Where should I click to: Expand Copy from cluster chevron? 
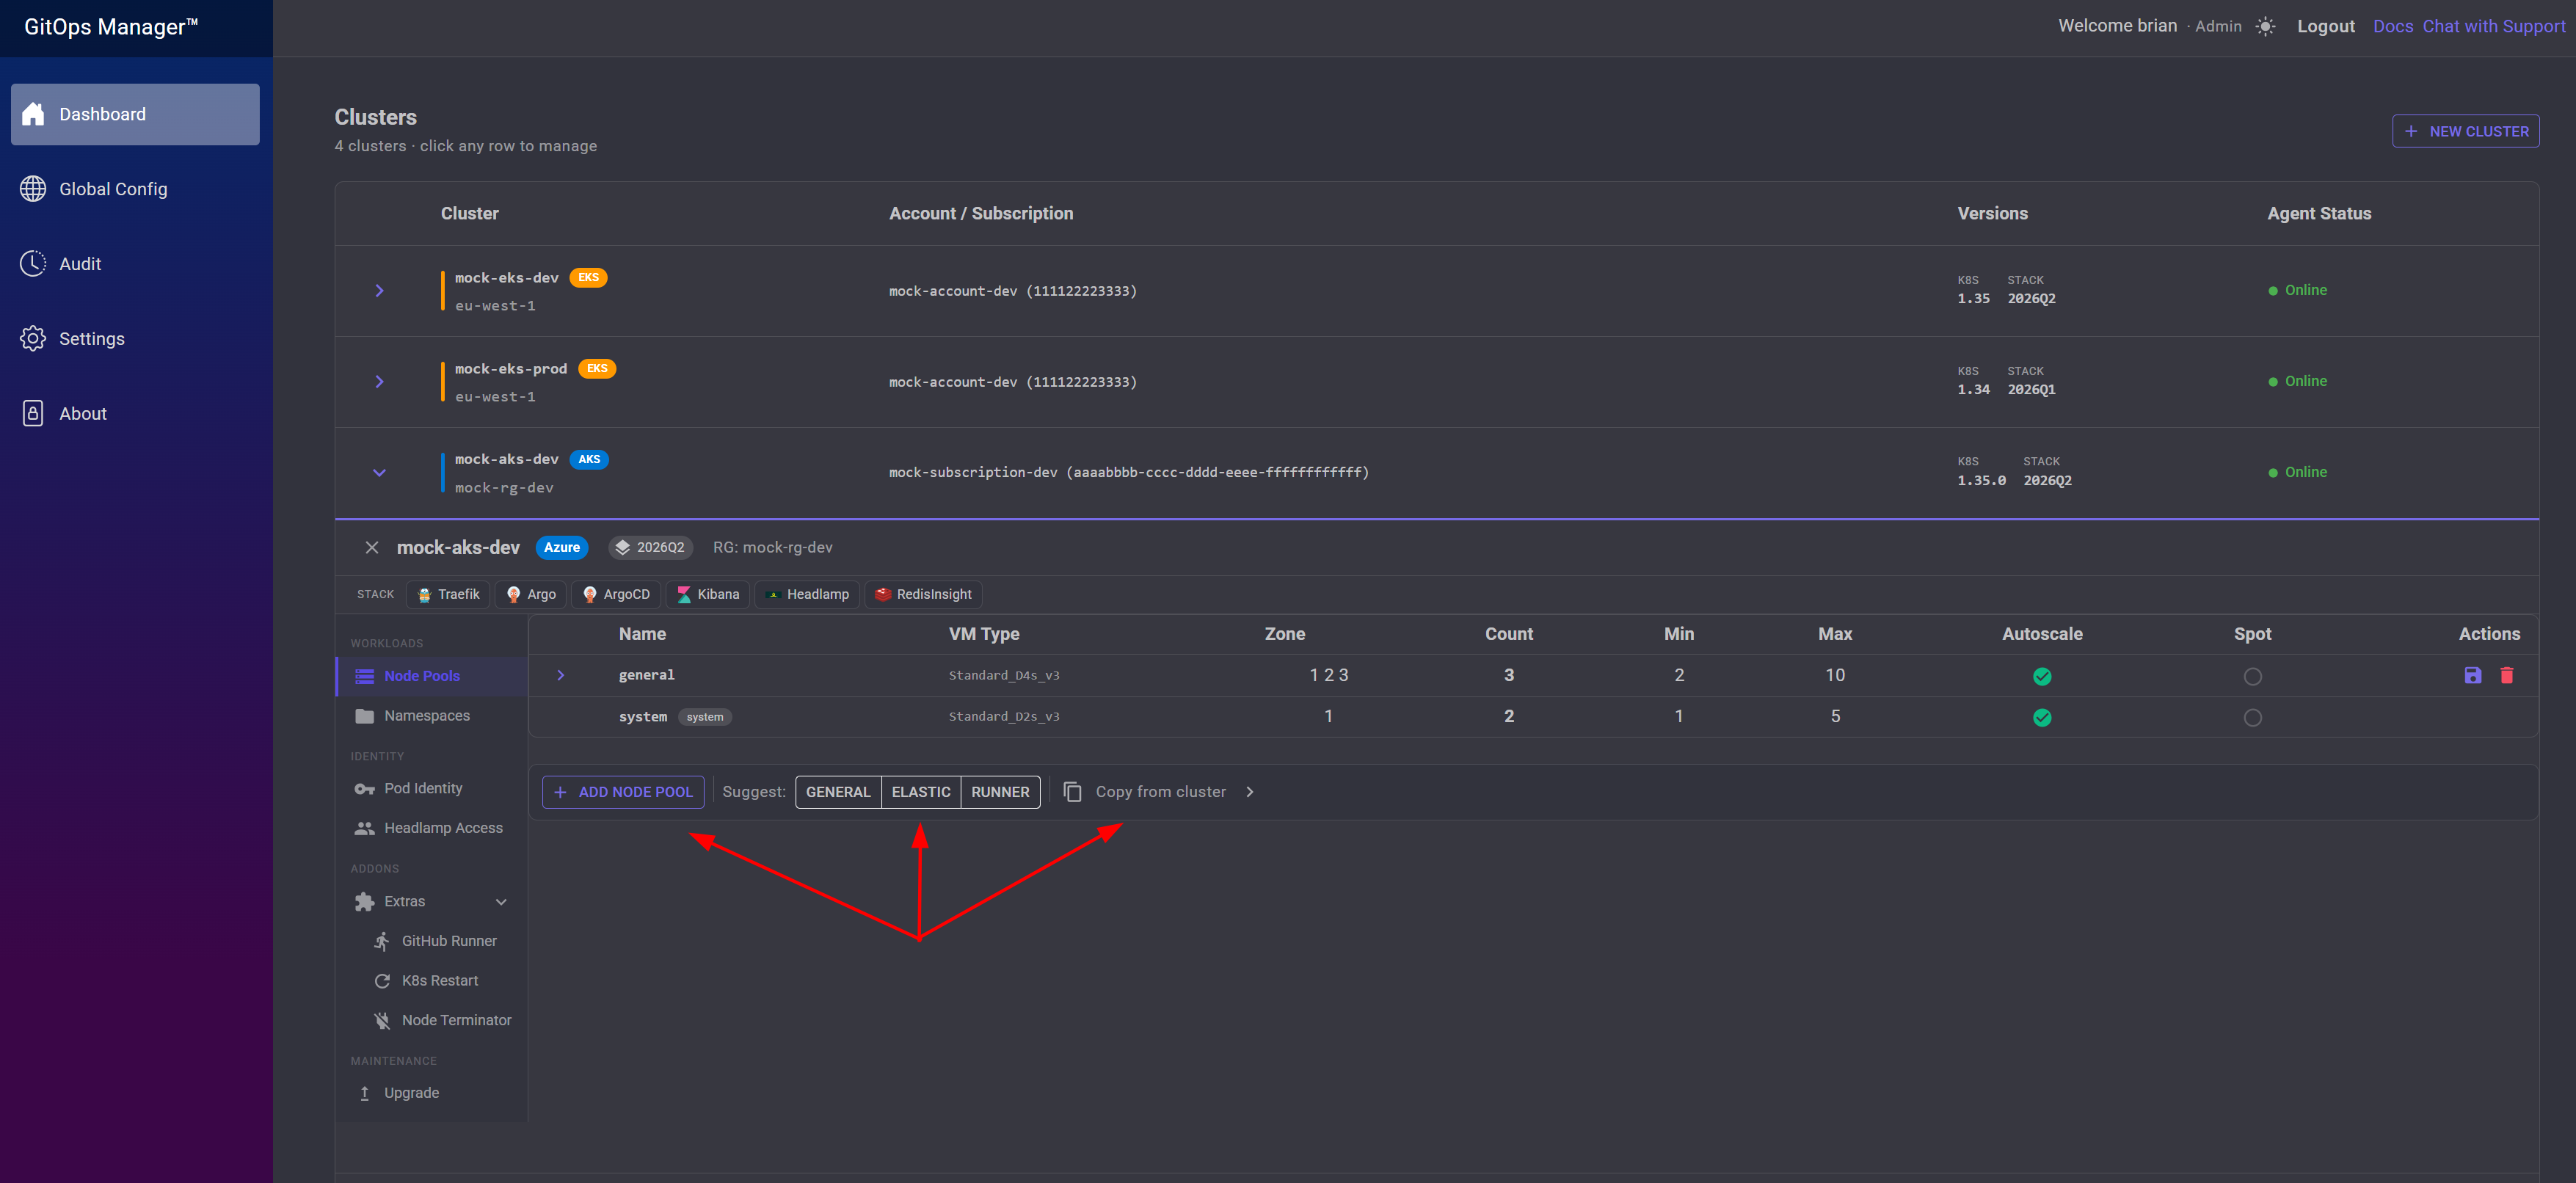point(1249,792)
